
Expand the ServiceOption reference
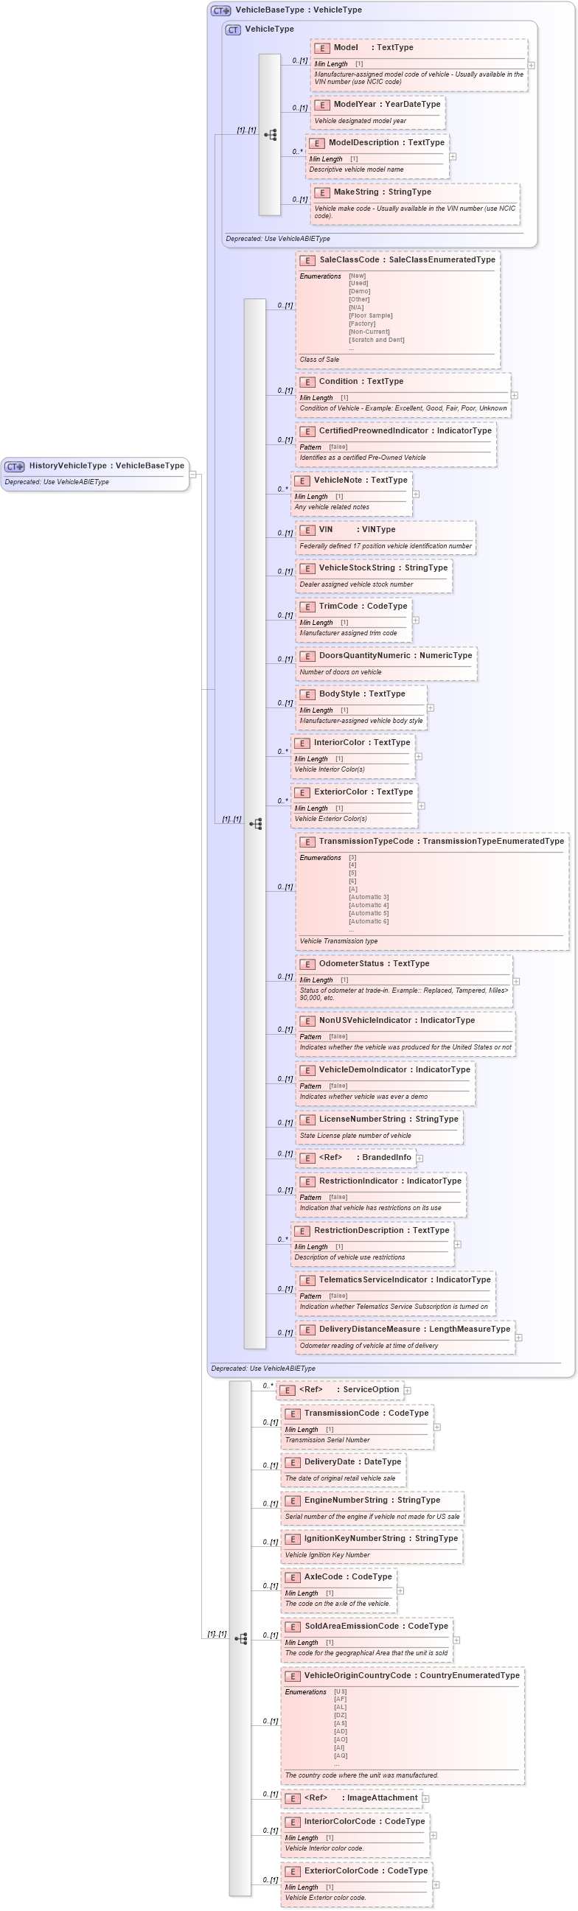coord(408,1390)
